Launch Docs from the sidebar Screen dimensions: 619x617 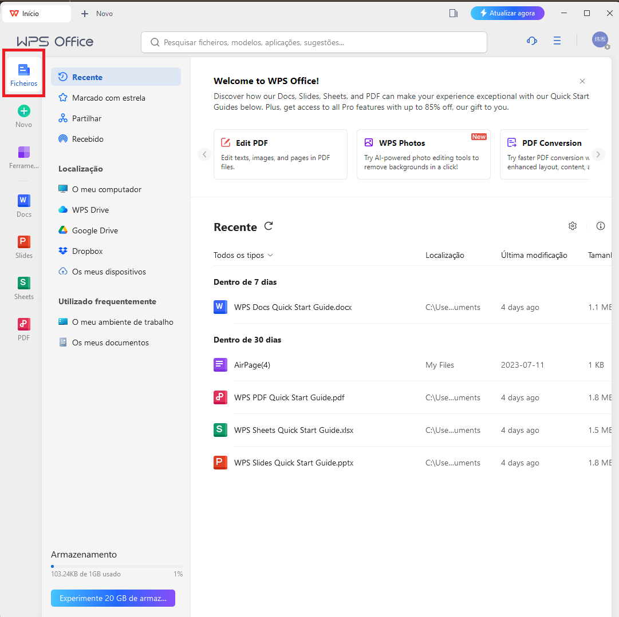pyautogui.click(x=23, y=206)
